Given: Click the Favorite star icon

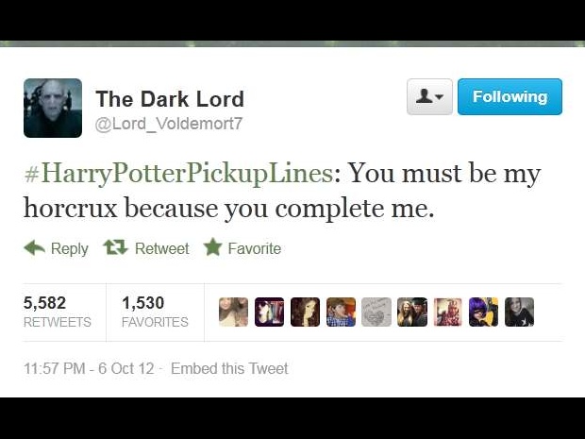Looking at the screenshot, I should [213, 247].
